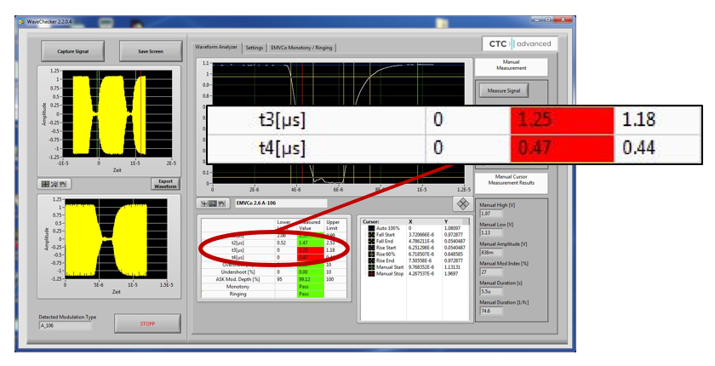Click the Detected Modulation Type field A_106

point(66,326)
